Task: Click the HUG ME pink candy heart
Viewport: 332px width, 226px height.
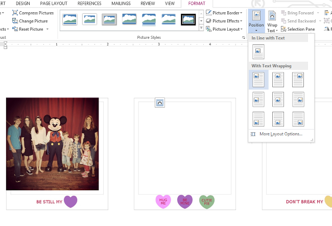Action: pos(163,202)
